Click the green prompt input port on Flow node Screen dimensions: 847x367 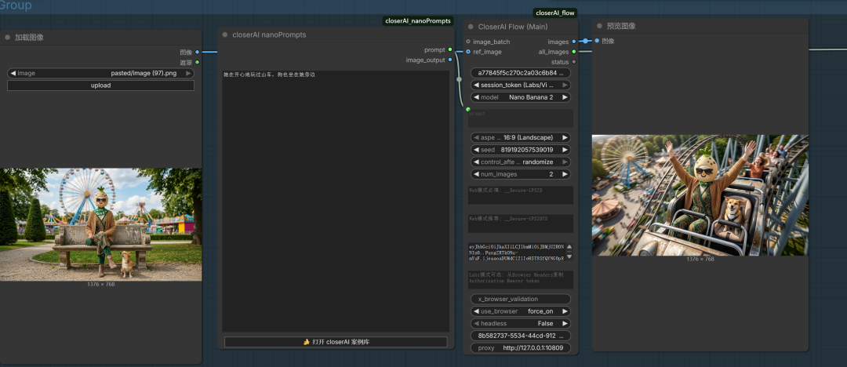(467, 109)
